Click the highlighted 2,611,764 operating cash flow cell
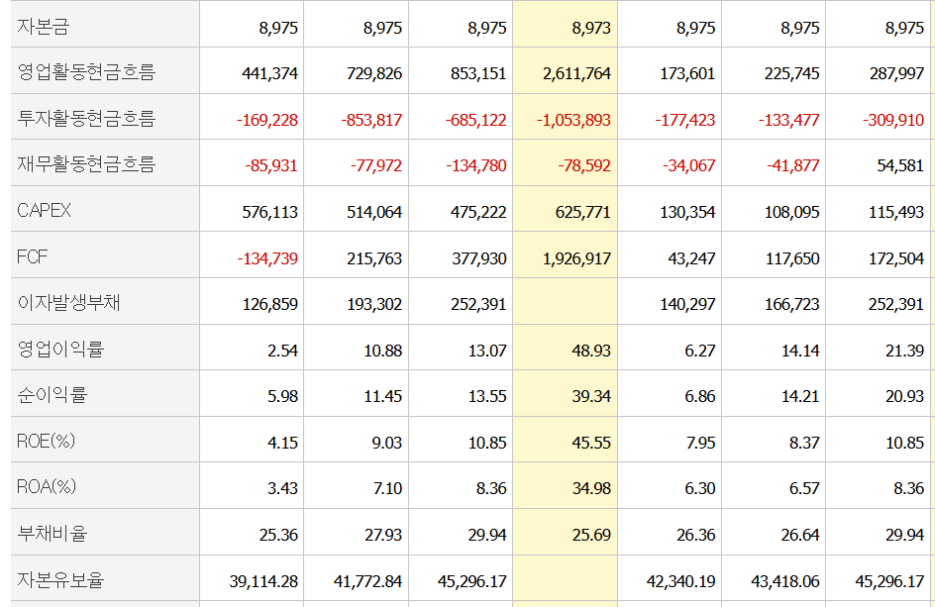 click(x=576, y=73)
